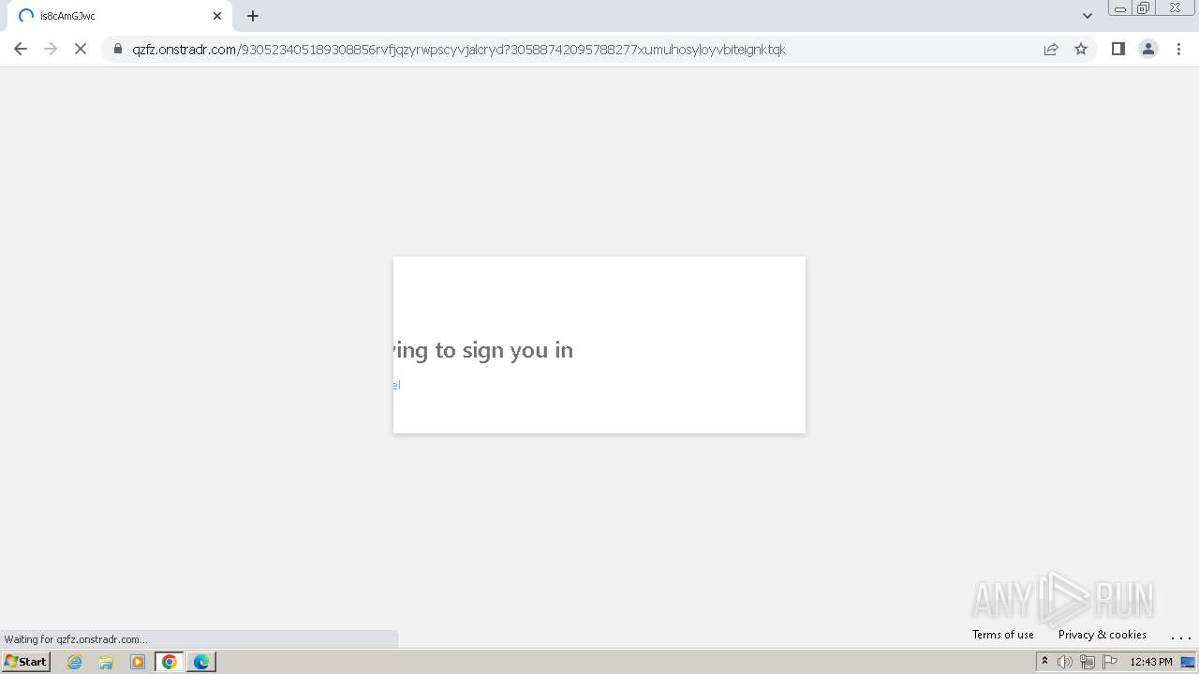Open the volume control tray icon
The height and width of the screenshot is (674, 1199).
tap(1065, 662)
